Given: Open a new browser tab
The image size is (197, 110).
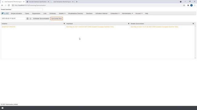Looking at the screenshot, I should (77, 2).
